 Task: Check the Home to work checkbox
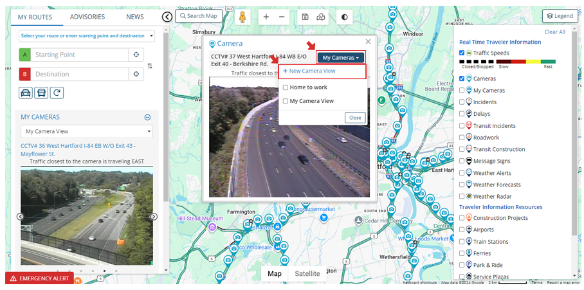pyautogui.click(x=286, y=87)
